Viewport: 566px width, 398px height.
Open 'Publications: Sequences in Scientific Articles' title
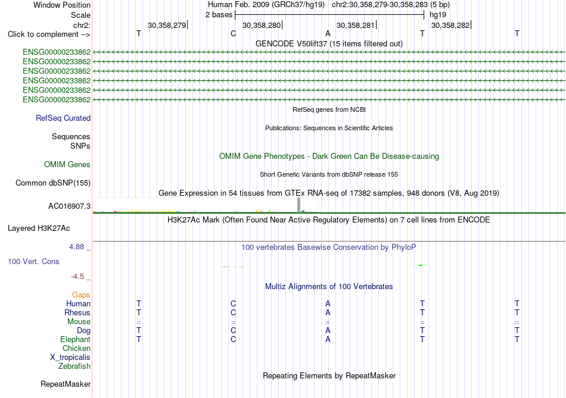[329, 128]
